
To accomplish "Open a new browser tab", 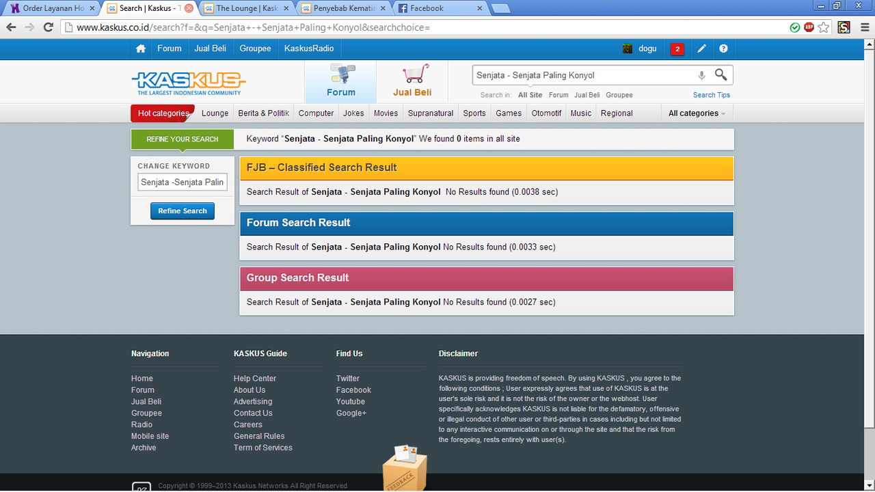I will coord(500,9).
